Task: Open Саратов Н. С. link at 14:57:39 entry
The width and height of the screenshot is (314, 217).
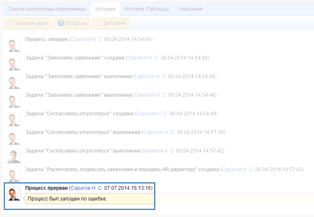Action: 159,132
